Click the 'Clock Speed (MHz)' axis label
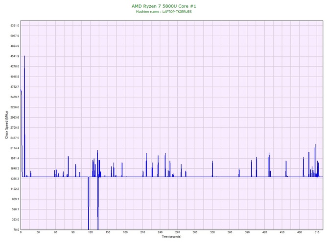This screenshot has height=245, width=328. point(6,125)
